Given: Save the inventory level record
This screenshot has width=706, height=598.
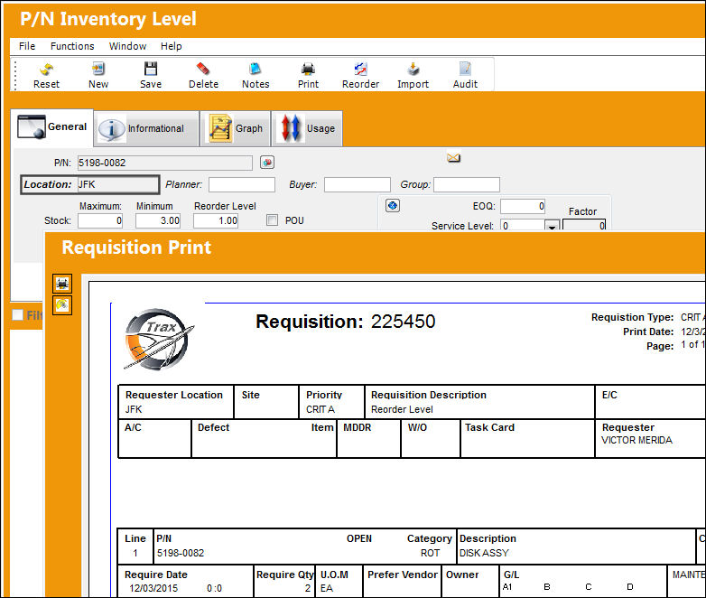Looking at the screenshot, I should tap(151, 75).
